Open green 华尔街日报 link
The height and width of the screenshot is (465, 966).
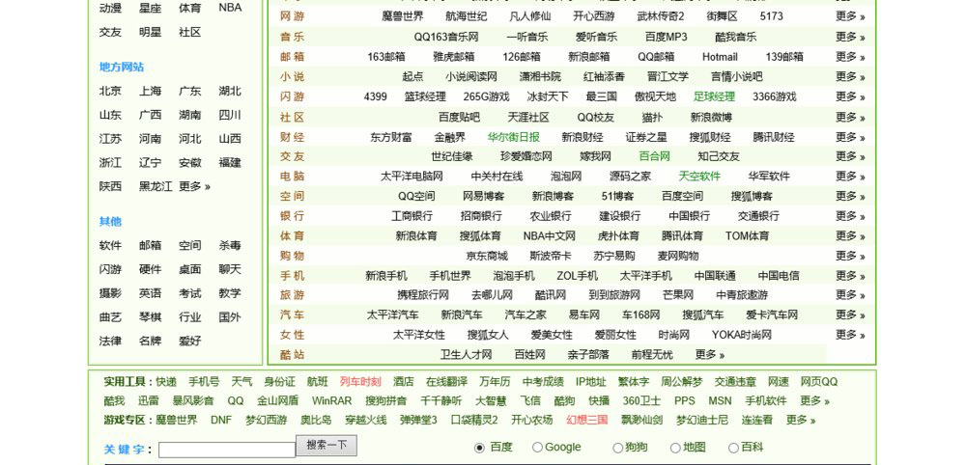[x=514, y=137]
